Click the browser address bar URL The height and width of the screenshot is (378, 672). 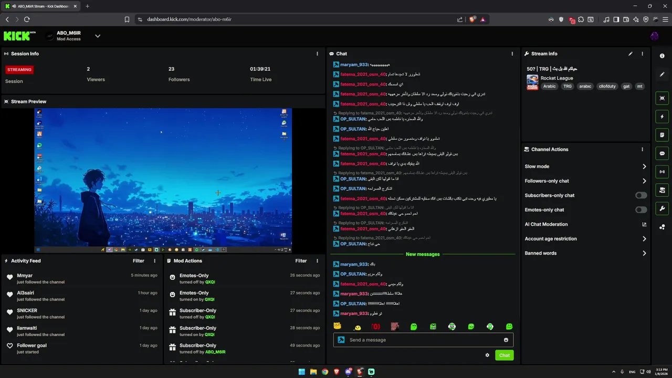tap(189, 19)
